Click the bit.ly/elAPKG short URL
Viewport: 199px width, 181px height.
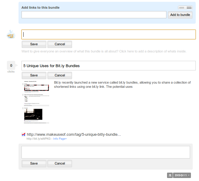tap(39, 139)
